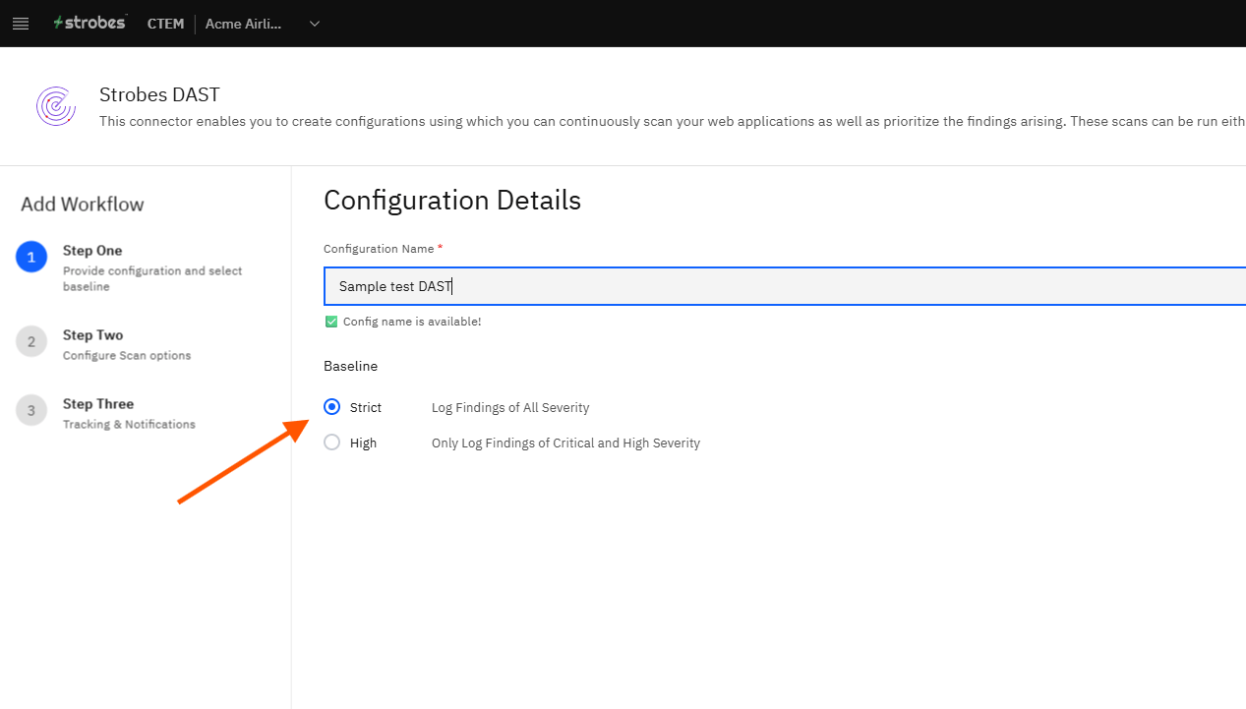1246x709 pixels.
Task: Click the Strobes logo
Action: click(x=89, y=23)
